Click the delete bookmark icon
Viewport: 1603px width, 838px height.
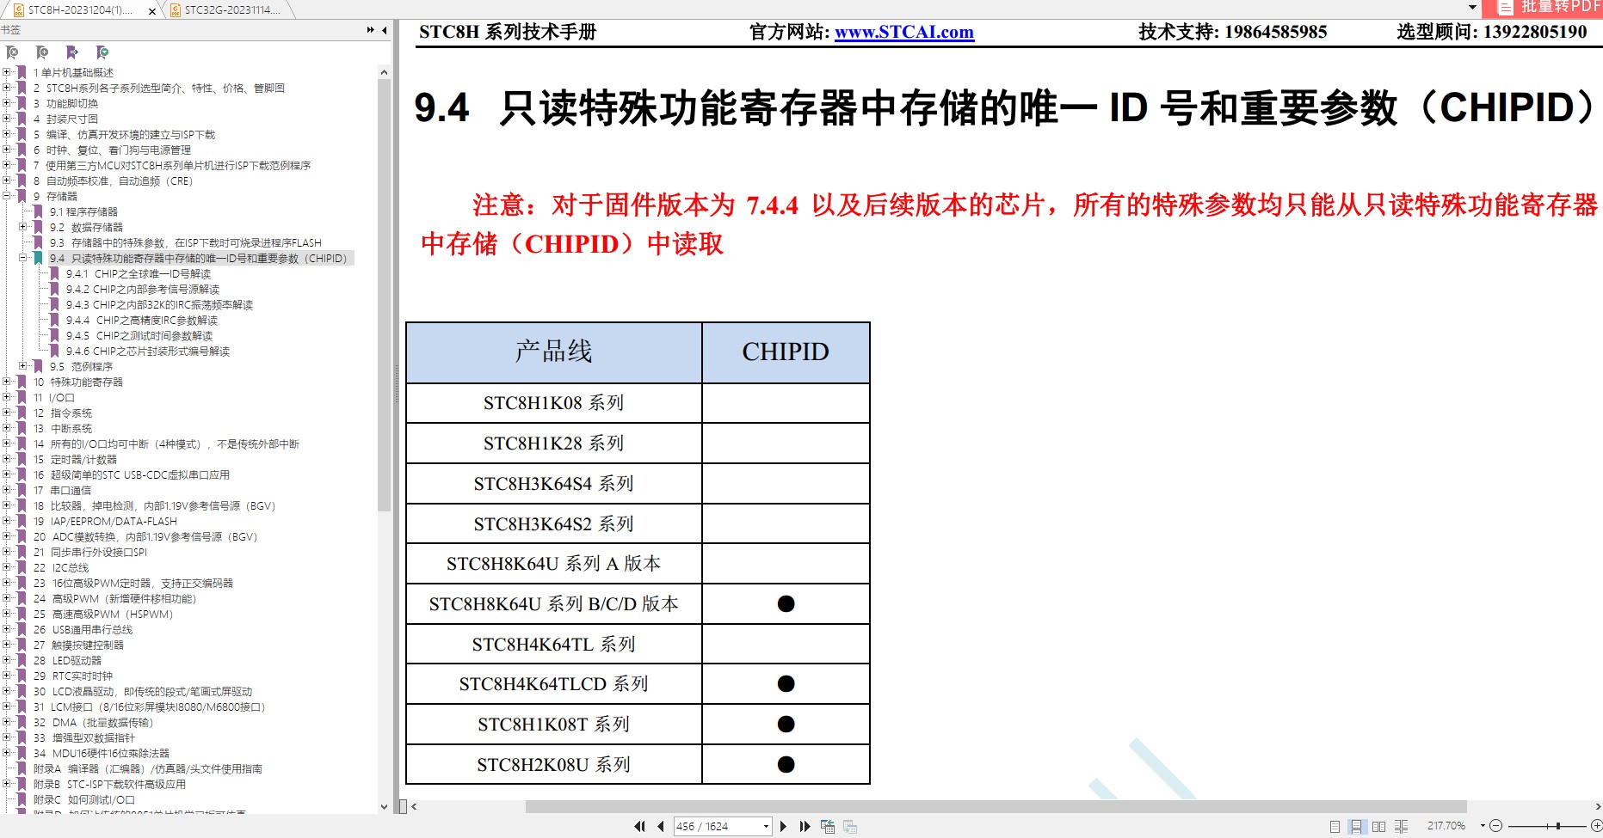click(x=12, y=52)
